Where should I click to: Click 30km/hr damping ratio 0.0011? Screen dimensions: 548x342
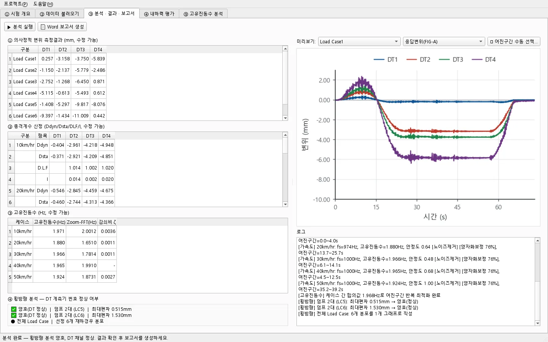(x=107, y=254)
